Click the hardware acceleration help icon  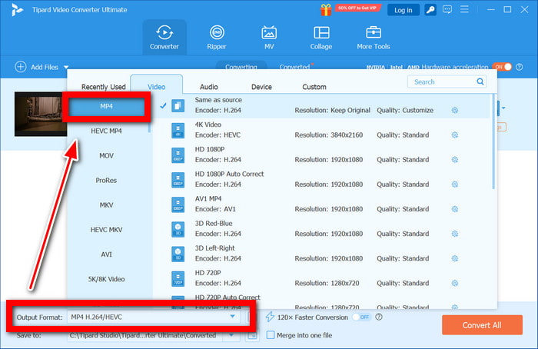[519, 67]
